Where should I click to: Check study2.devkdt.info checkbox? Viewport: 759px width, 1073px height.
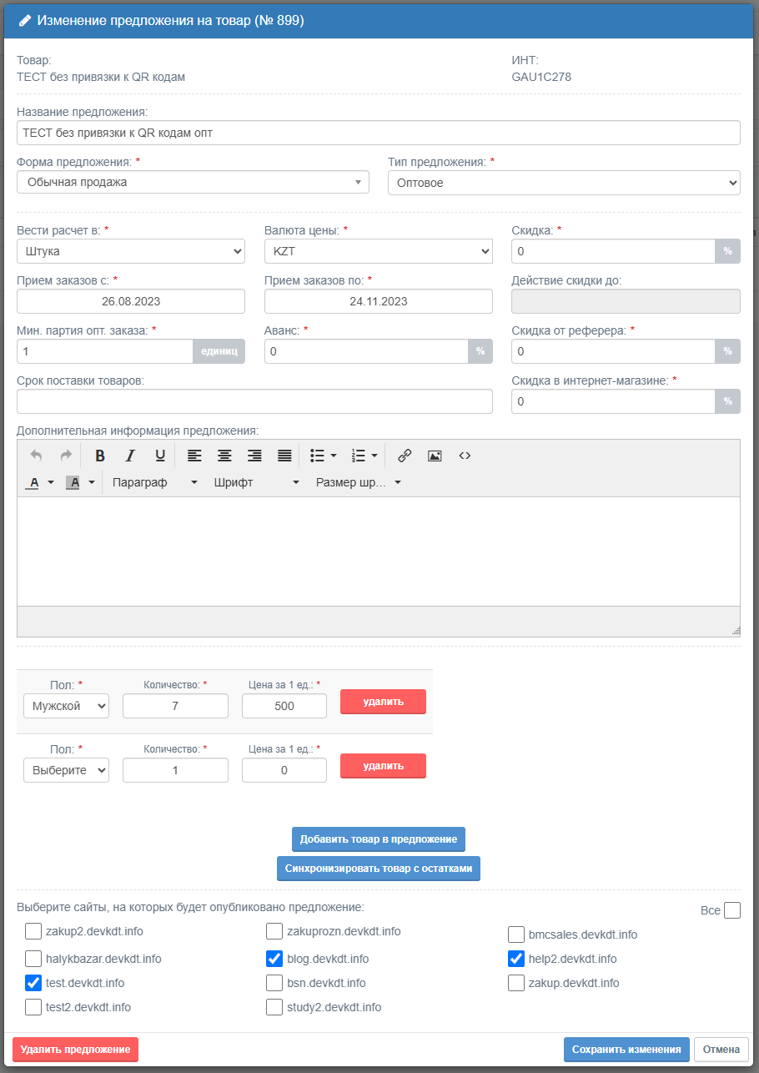tap(274, 1007)
